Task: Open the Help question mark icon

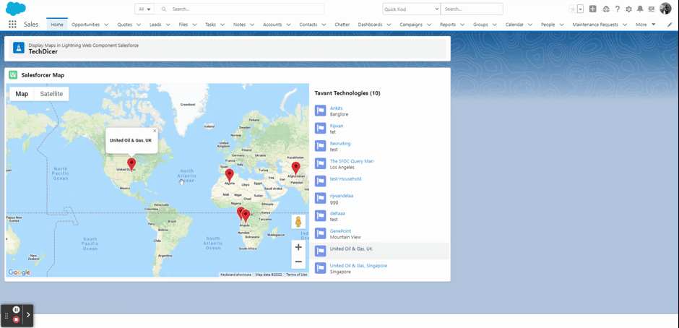Action: pyautogui.click(x=618, y=9)
